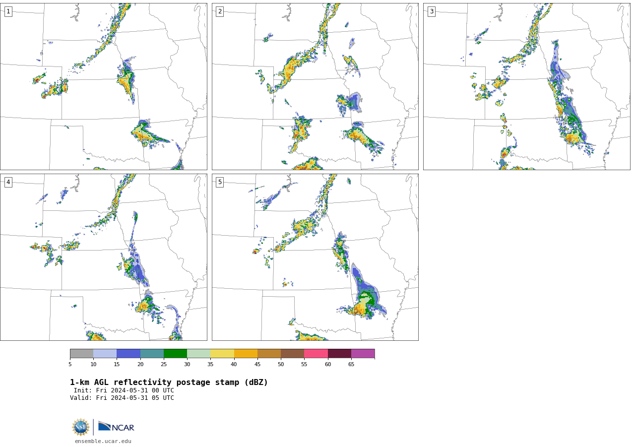The image size is (635, 447).
Task: Open ensemble member 3 reflectivity map
Action: [526, 87]
